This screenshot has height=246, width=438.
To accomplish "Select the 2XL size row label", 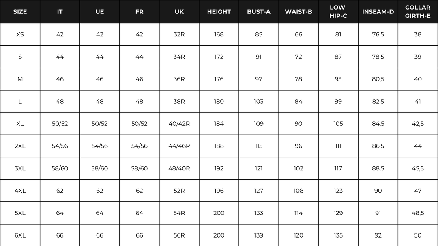I will point(20,146).
